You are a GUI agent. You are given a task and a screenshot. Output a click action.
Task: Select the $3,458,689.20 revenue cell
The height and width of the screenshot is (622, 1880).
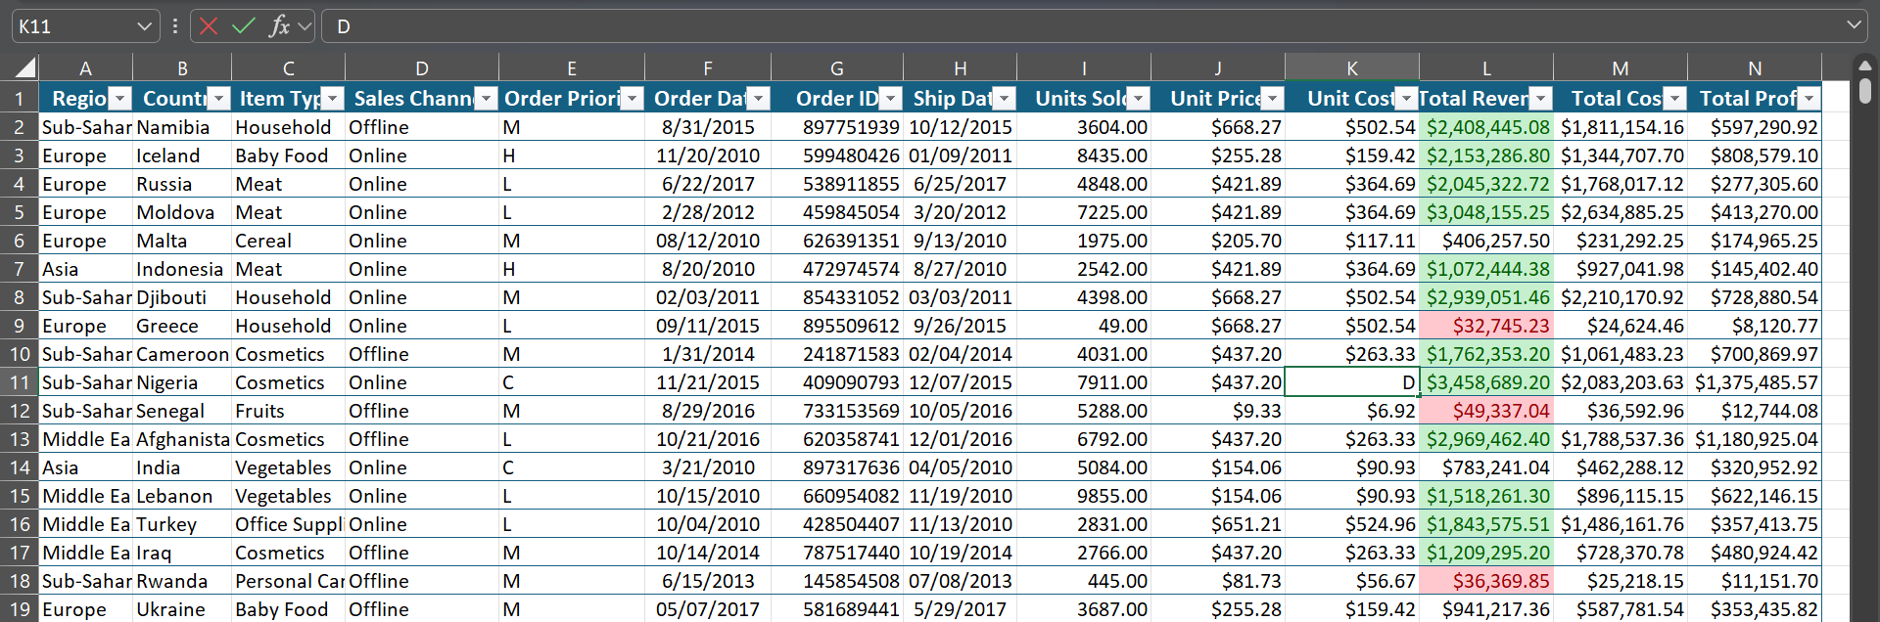1485,382
